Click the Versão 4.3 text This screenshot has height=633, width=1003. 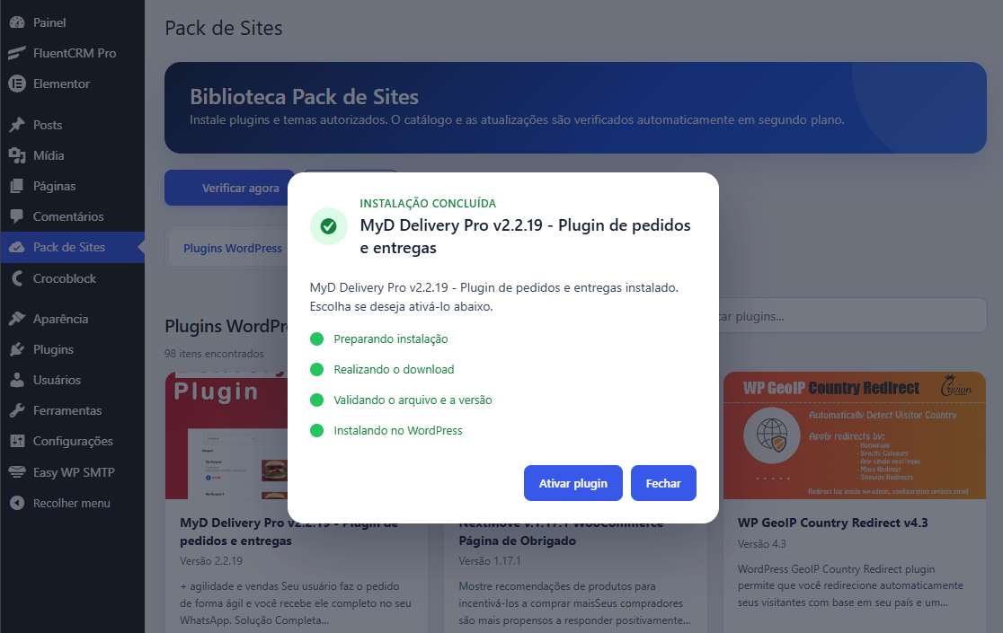point(762,543)
